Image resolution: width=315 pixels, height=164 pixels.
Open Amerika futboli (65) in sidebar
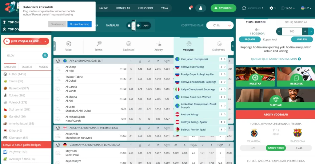[26, 124]
